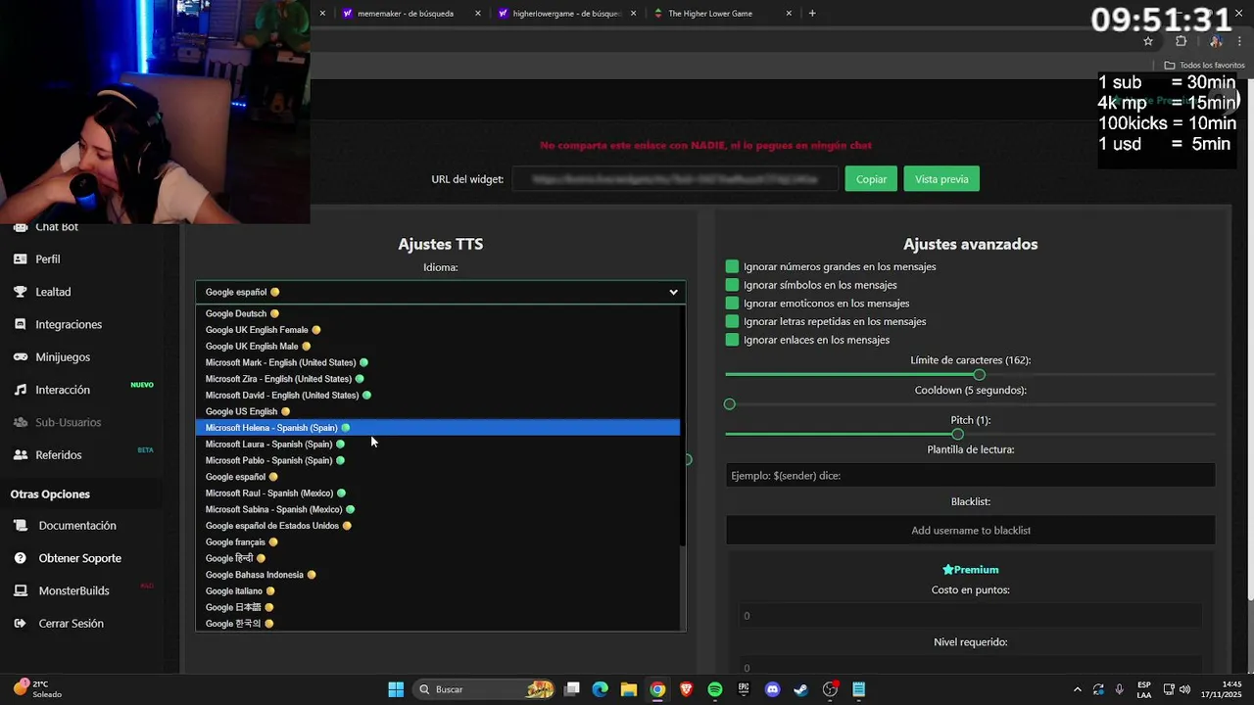Open Microsoft Edge from the taskbar
Viewport: 1254px width, 705px height.
[601, 689]
